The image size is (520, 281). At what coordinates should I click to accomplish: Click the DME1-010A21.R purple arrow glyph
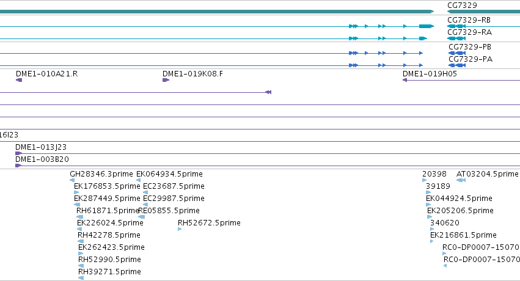(19, 80)
